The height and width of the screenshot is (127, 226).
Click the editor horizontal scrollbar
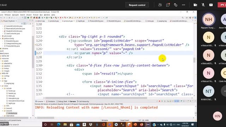click(96, 98)
